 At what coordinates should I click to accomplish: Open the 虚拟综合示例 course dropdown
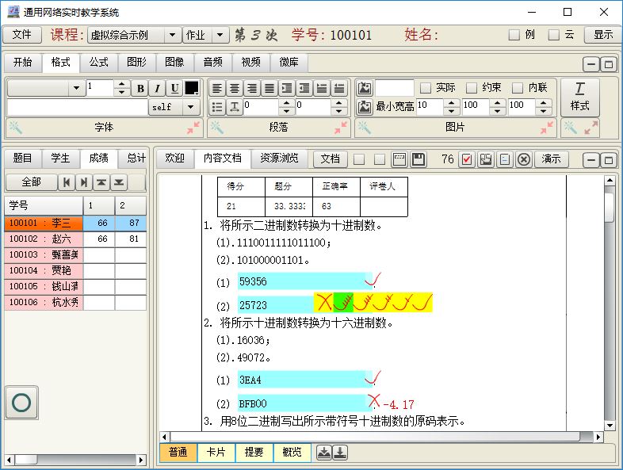pos(173,35)
